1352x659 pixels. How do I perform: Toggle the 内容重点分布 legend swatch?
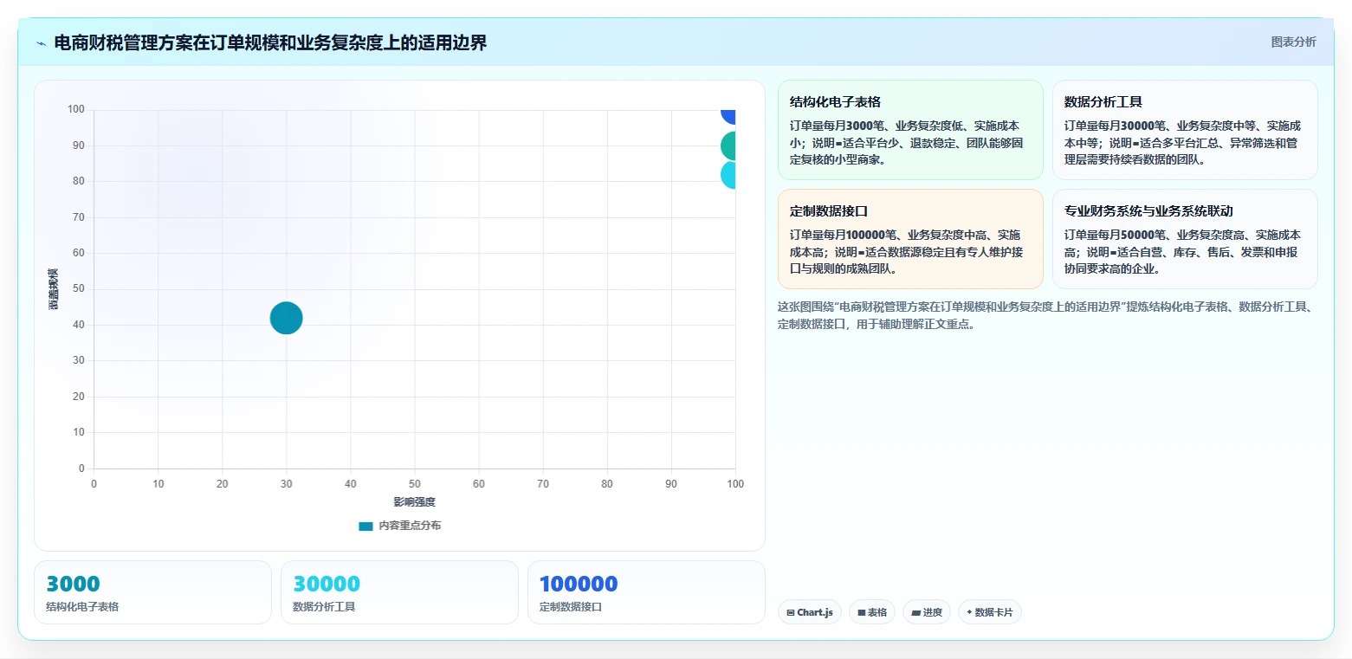pyautogui.click(x=365, y=526)
